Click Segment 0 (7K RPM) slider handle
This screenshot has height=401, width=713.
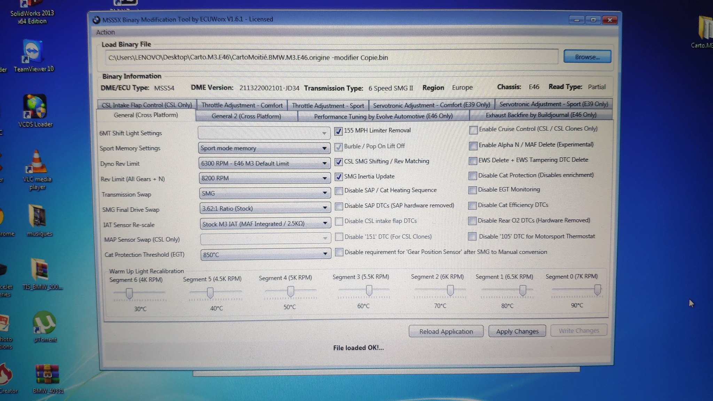597,290
